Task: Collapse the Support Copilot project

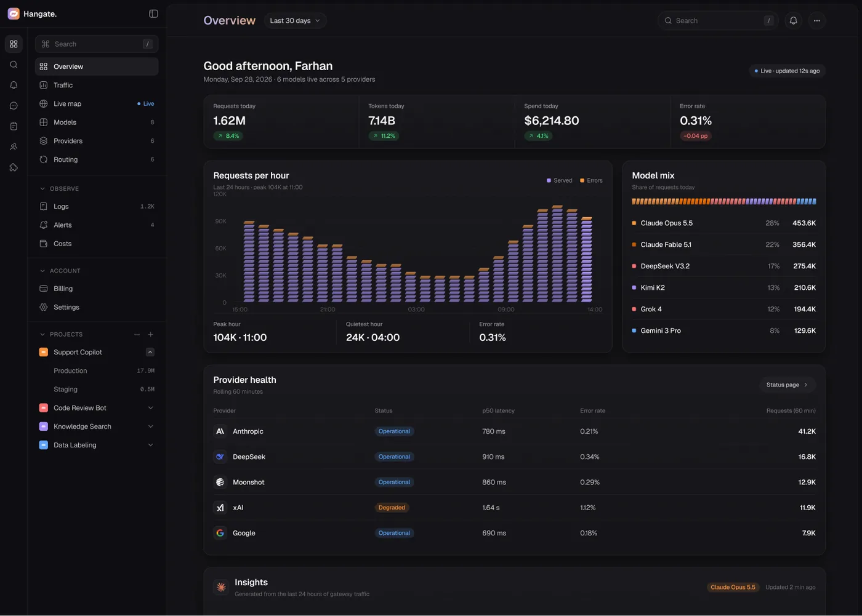Action: [150, 352]
